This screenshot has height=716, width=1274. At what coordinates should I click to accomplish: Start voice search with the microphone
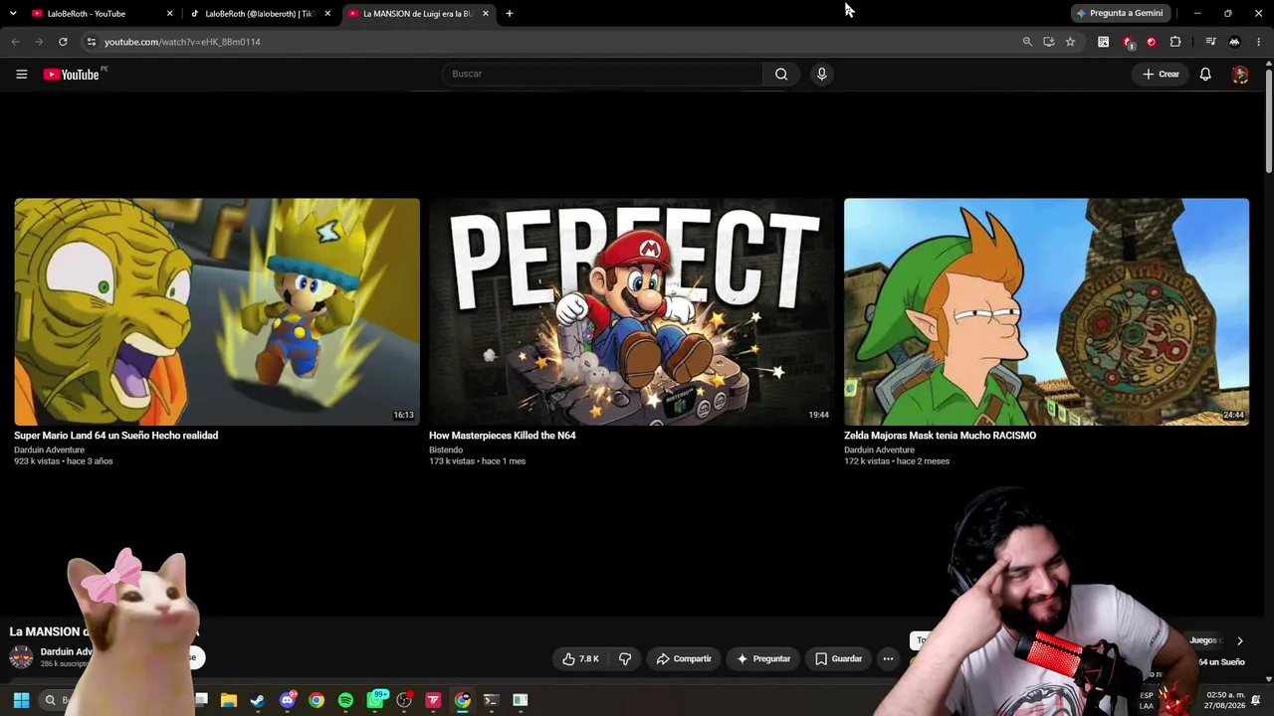821,74
